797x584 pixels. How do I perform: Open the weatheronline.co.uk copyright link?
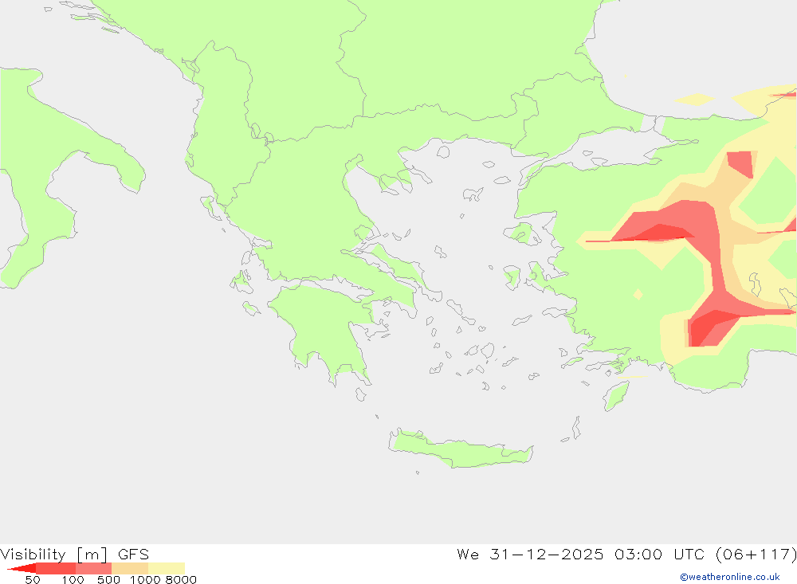coord(730,577)
